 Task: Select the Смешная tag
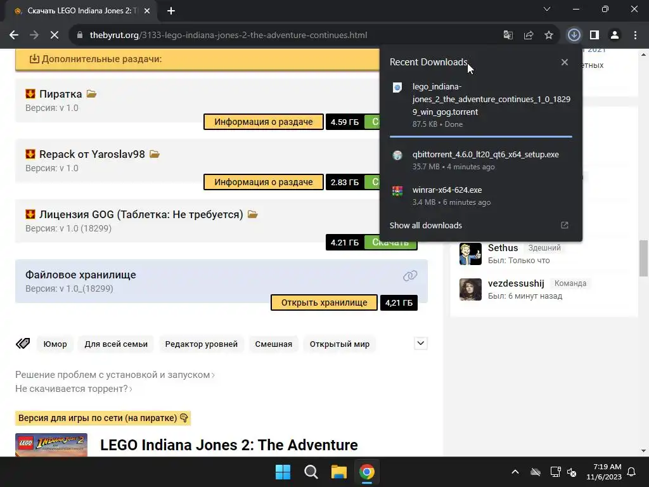click(x=273, y=344)
